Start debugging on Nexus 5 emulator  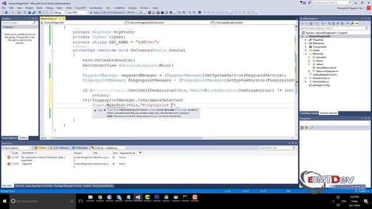(113, 13)
